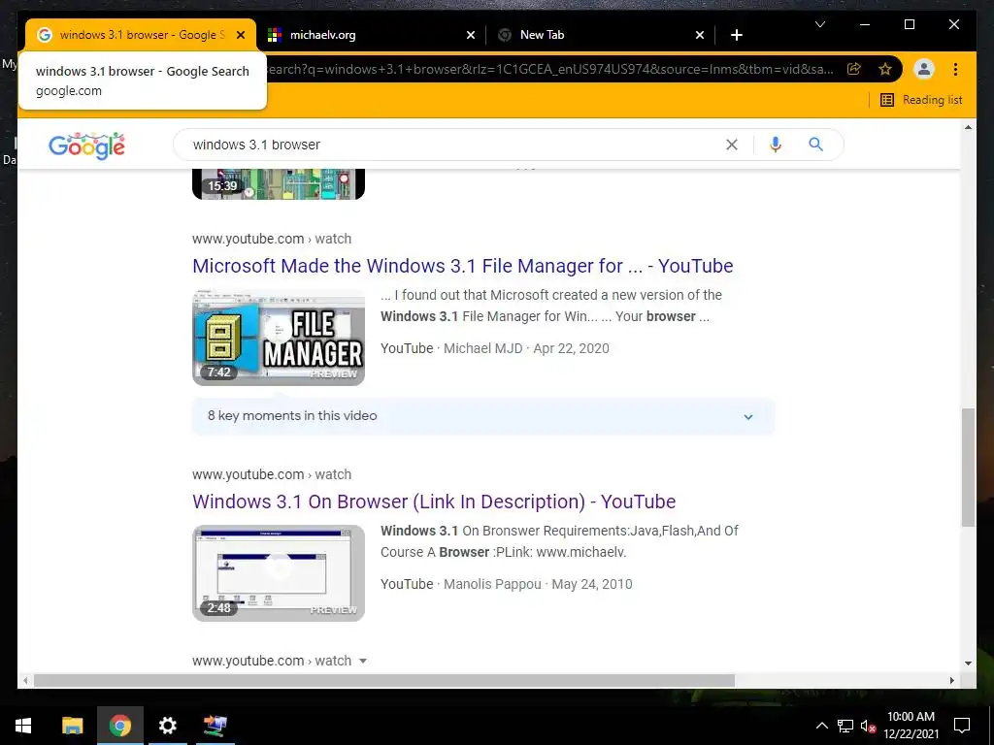
Task: Bookmark this page with the star icon
Action: pos(885,69)
